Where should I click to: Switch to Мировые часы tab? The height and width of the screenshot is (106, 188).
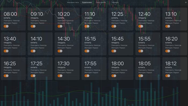tap(73, 2)
